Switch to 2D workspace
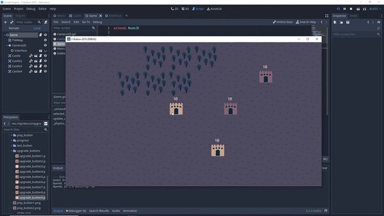Screen dimensions: 384x216 (175, 9)
